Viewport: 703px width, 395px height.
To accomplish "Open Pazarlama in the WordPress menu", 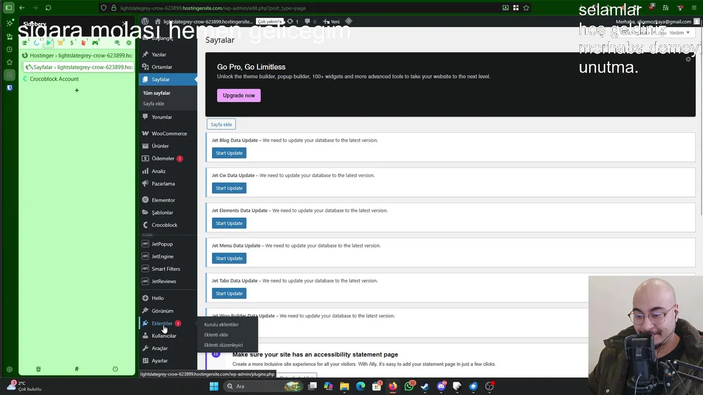I will point(168,184).
